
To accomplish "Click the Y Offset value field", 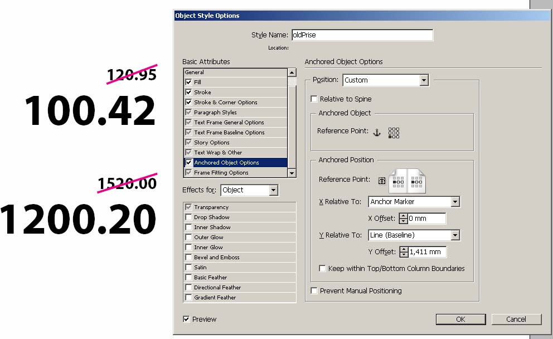I will pos(427,252).
